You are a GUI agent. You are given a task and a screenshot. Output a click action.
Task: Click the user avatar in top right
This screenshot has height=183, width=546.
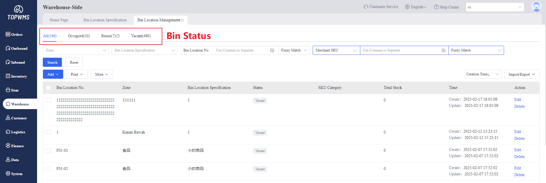536,7
